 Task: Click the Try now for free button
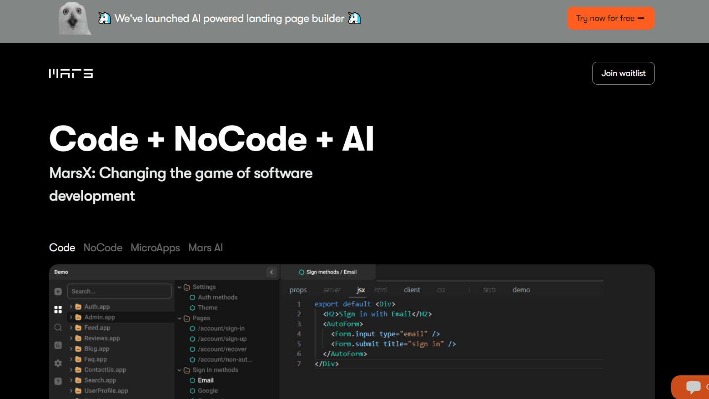point(610,18)
